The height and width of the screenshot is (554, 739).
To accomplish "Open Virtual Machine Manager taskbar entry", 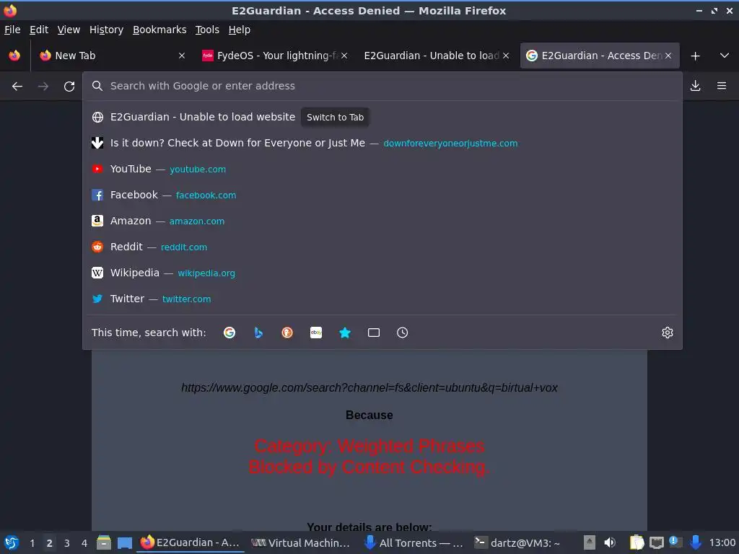I will tap(301, 542).
